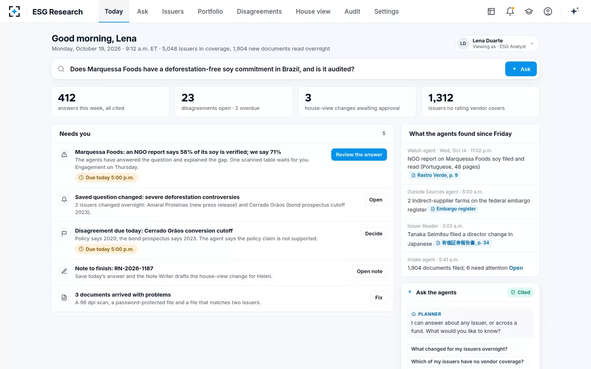Go to the Portfolio tab

click(x=210, y=11)
